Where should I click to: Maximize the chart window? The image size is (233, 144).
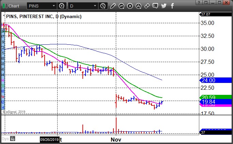pos(220,2)
